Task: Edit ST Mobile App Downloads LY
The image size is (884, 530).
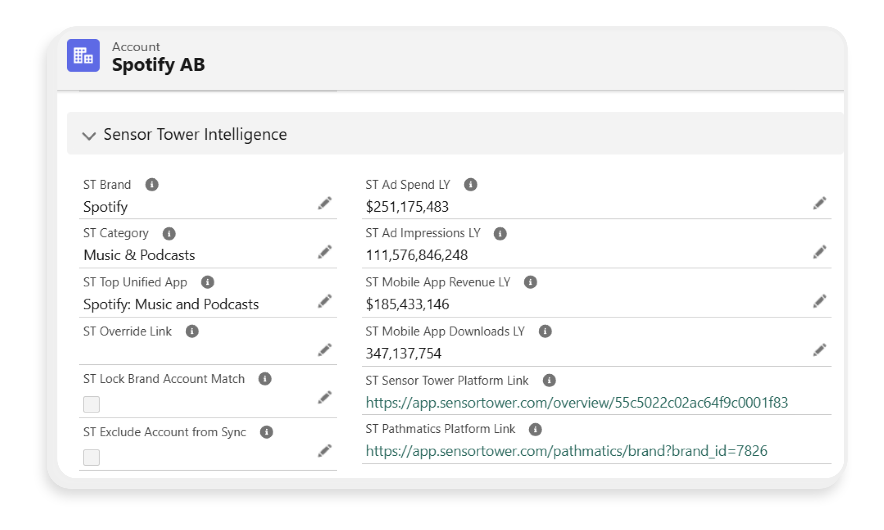Action: 819,350
